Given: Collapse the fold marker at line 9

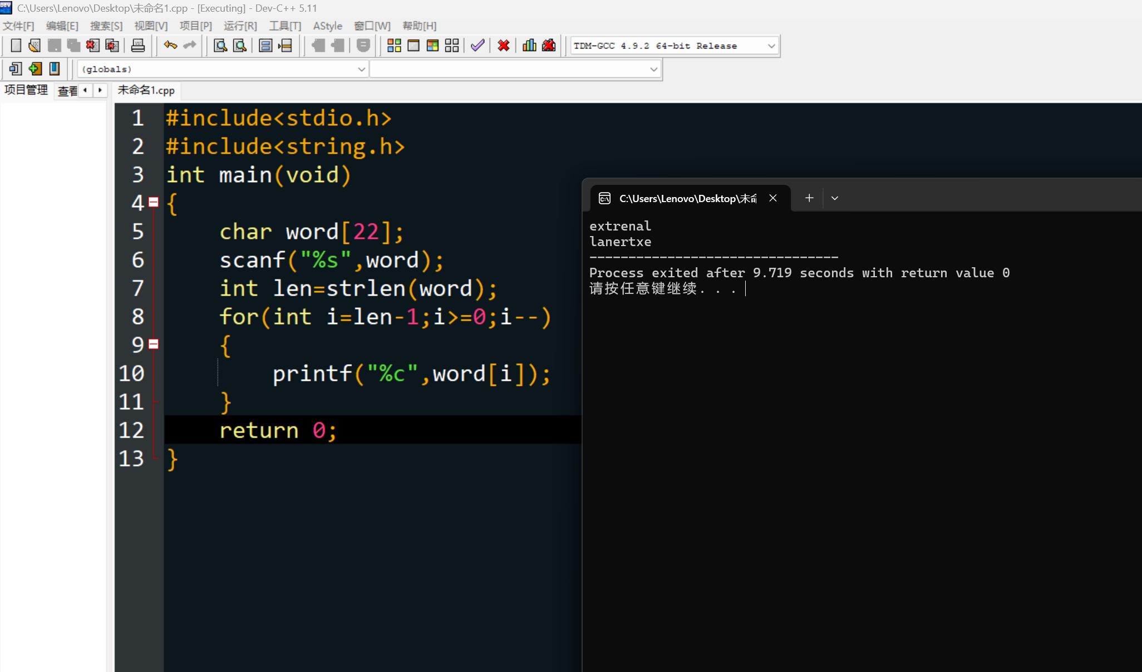Looking at the screenshot, I should pos(154,344).
